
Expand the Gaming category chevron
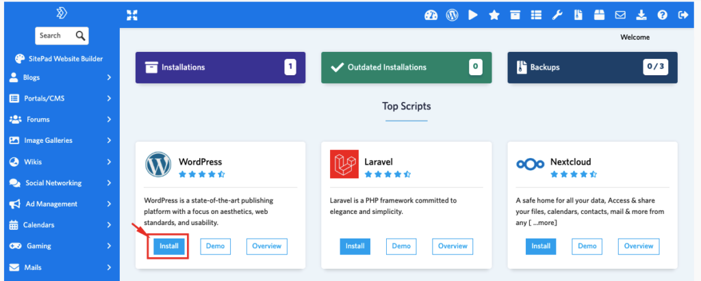[109, 245]
